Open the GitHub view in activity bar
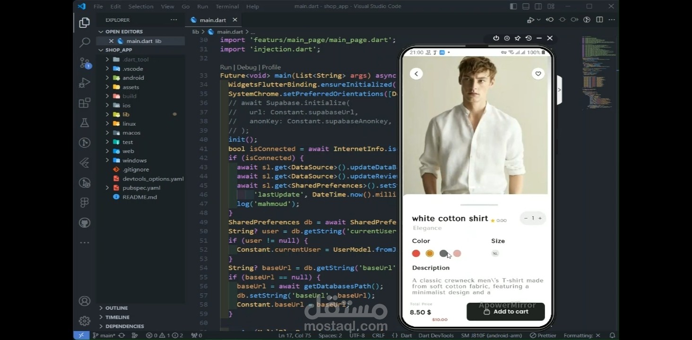This screenshot has height=340, width=692. click(85, 222)
